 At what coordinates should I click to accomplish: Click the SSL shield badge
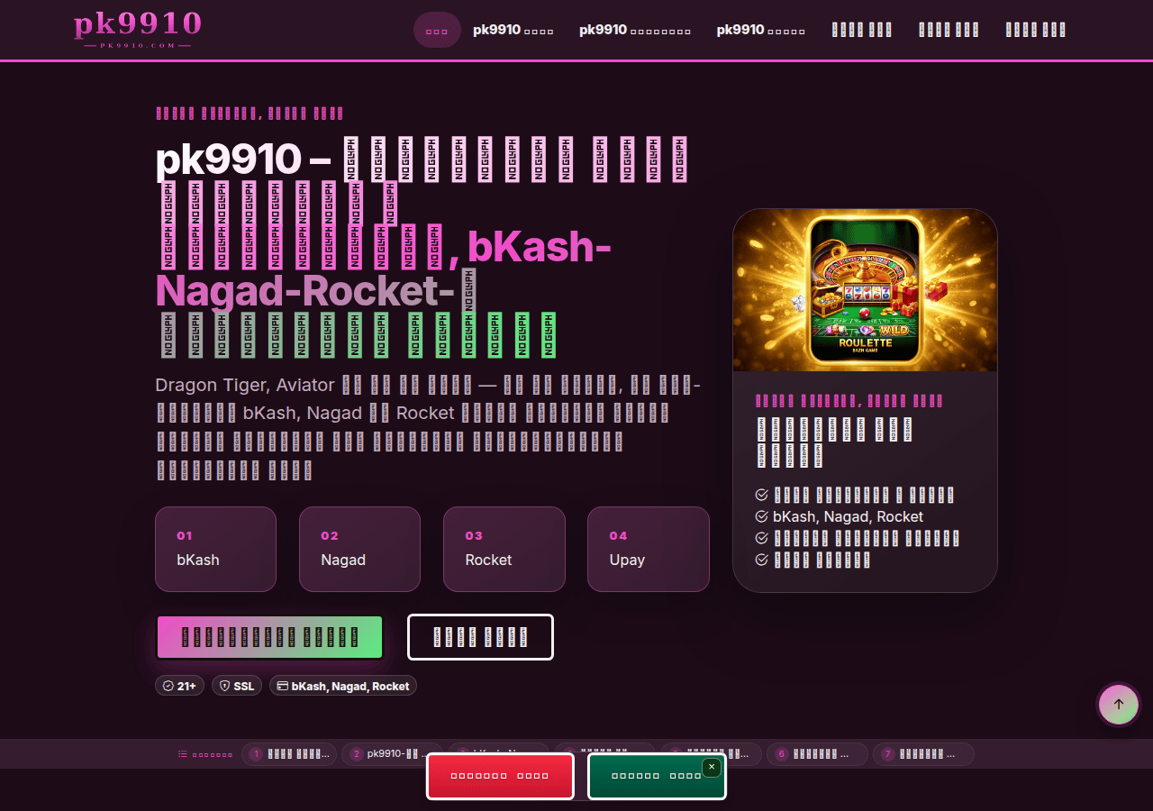[x=237, y=686]
